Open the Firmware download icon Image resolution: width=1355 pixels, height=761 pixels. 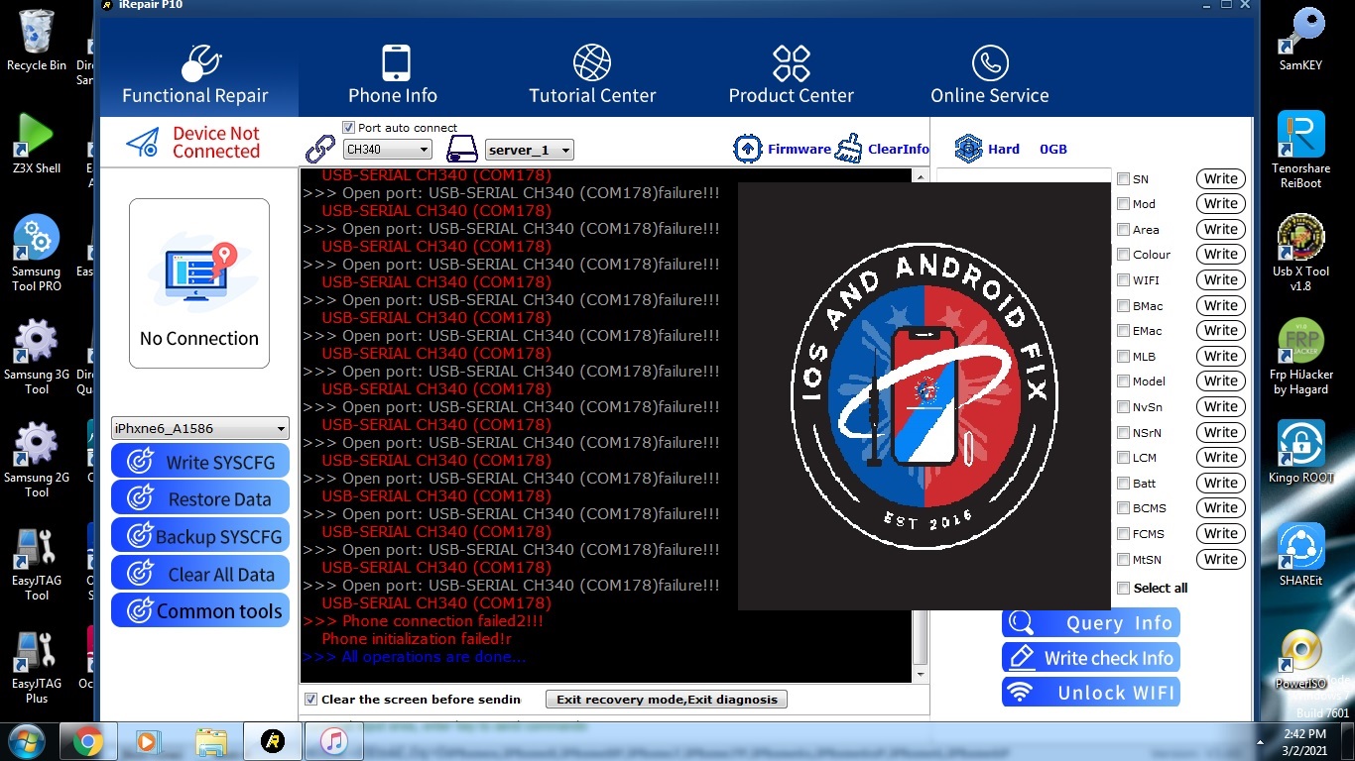(747, 149)
